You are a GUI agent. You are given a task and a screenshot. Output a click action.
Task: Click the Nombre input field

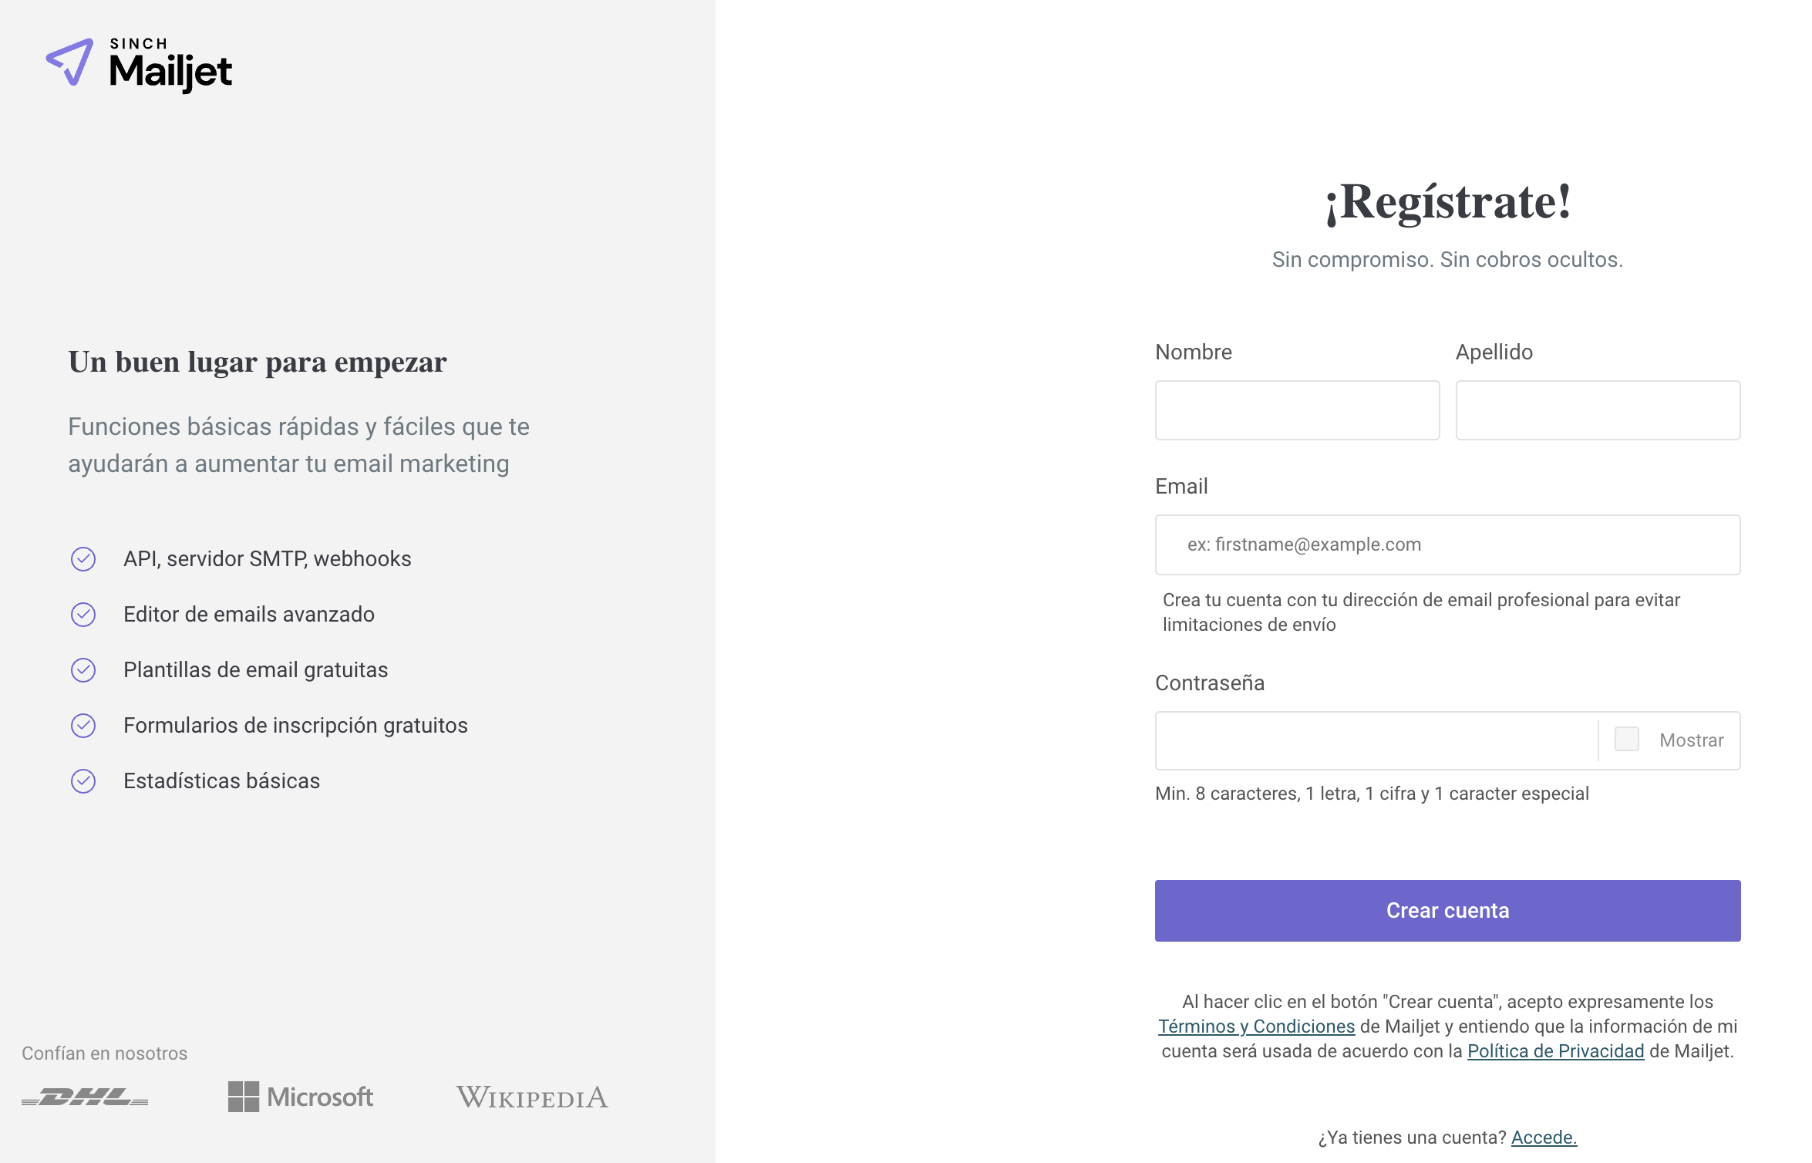1297,410
